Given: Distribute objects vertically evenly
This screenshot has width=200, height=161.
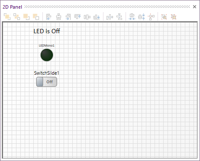Looking at the screenshot, I should point(119,17).
